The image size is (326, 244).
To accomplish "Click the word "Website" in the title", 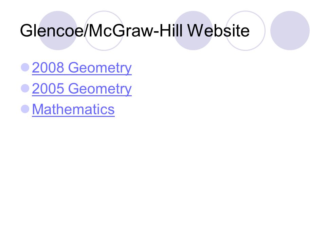I will tap(218, 31).
